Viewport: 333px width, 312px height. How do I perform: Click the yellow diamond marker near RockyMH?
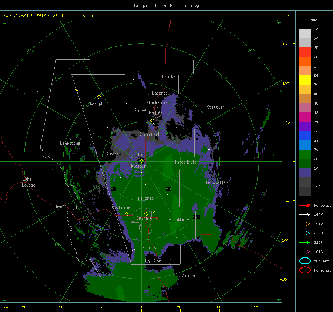coord(99,97)
